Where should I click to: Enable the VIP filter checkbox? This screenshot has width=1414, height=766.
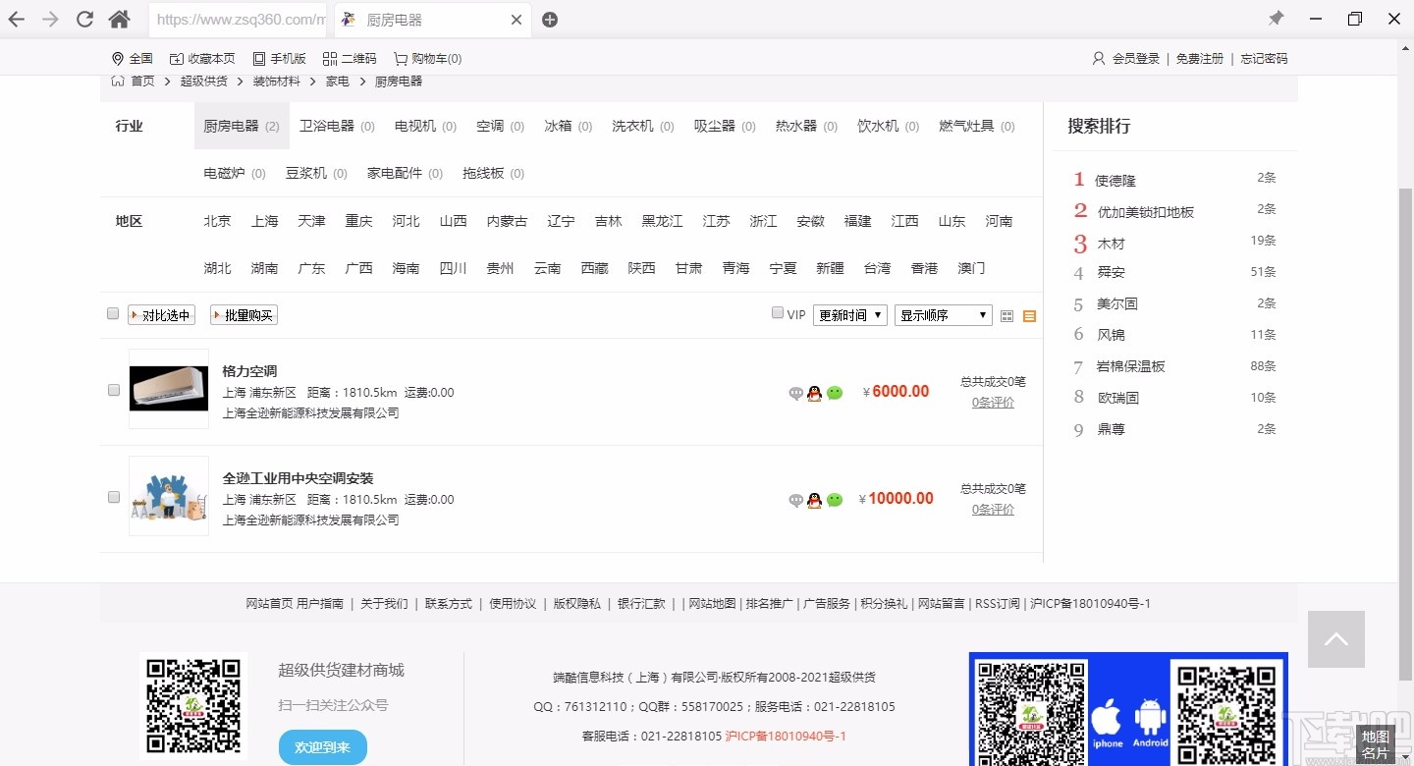click(777, 312)
